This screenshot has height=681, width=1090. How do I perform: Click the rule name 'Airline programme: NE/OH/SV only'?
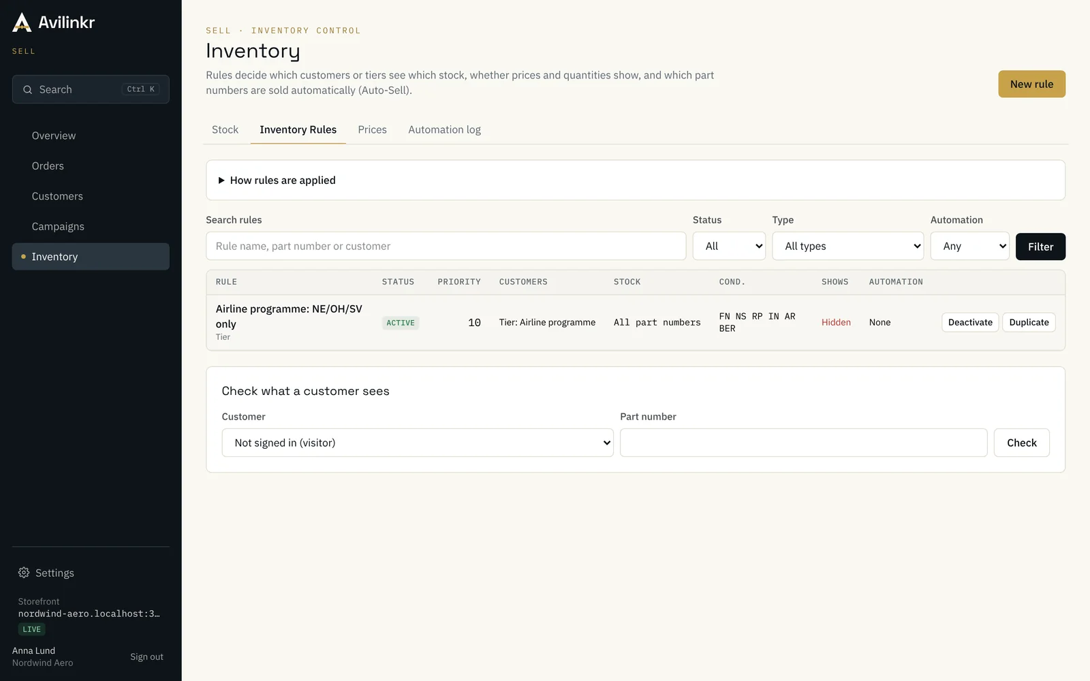pyautogui.click(x=289, y=317)
